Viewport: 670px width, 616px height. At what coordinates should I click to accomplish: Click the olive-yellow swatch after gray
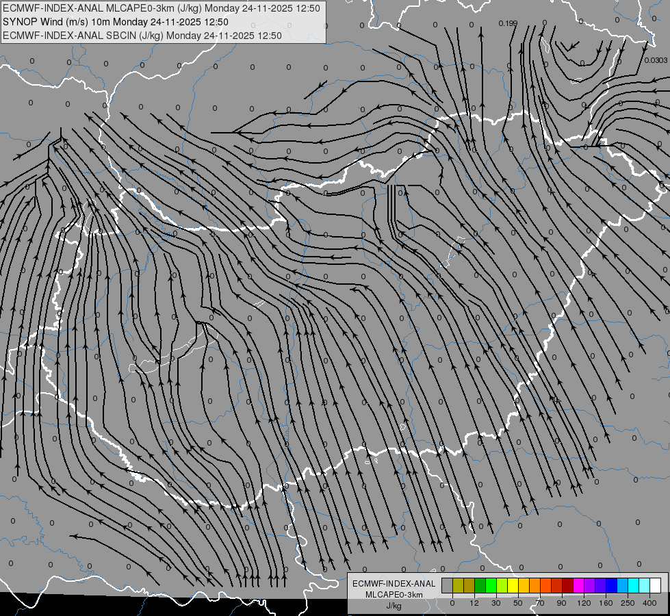pos(458,585)
